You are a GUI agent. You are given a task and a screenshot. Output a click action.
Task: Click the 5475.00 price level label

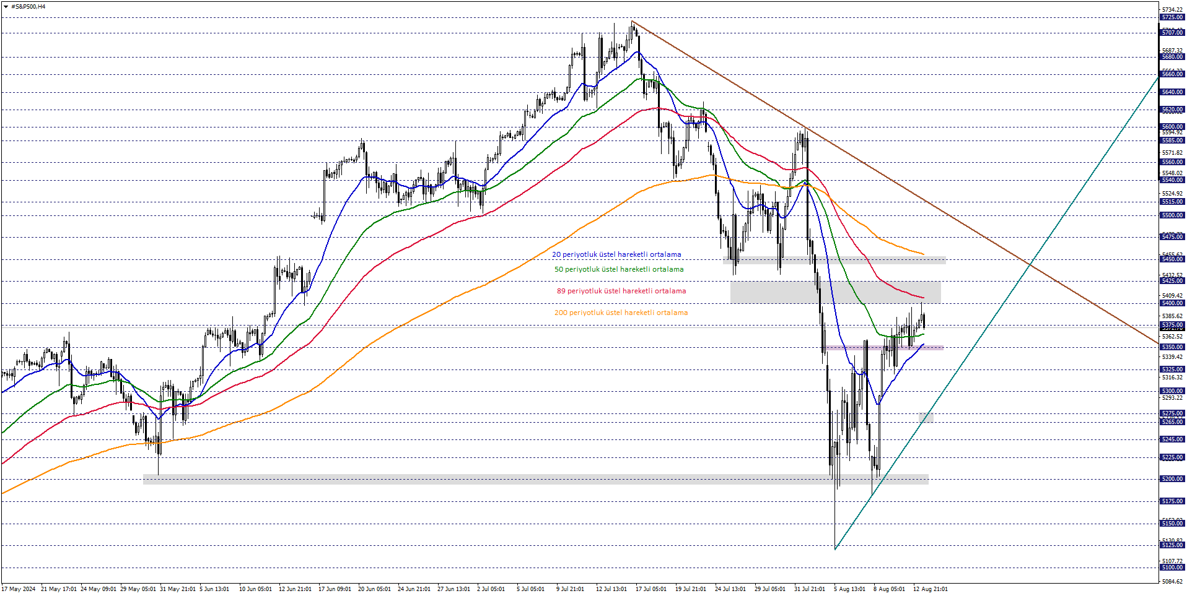pyautogui.click(x=1172, y=237)
